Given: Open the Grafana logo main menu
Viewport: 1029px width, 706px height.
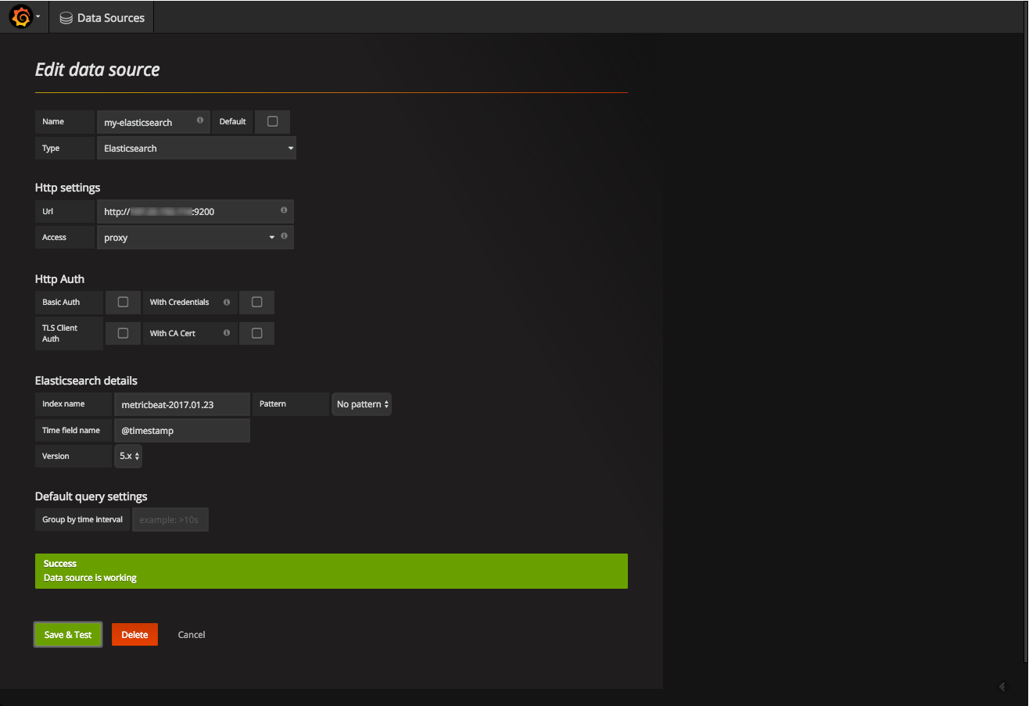Looking at the screenshot, I should (24, 17).
